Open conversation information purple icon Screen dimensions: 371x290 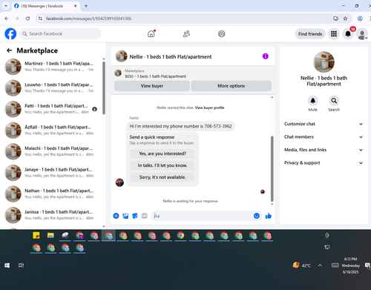(x=266, y=56)
